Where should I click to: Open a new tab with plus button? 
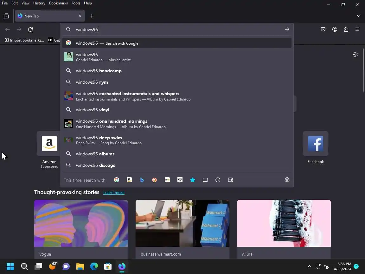pyautogui.click(x=92, y=16)
